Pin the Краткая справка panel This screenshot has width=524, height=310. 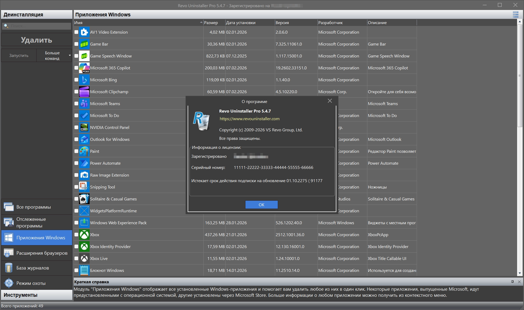(x=512, y=282)
